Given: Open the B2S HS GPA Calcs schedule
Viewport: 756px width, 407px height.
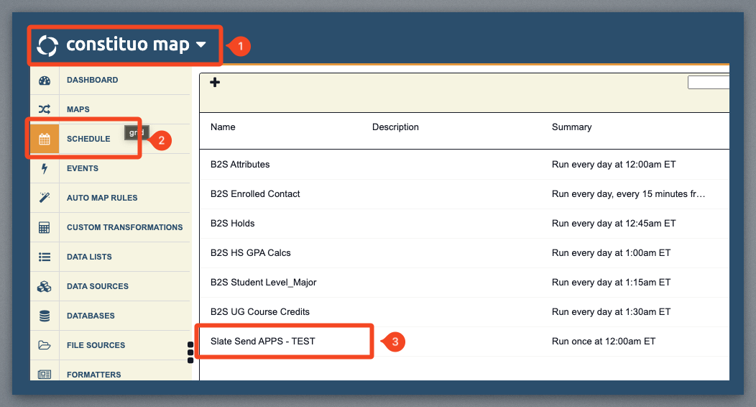Looking at the screenshot, I should click(250, 253).
